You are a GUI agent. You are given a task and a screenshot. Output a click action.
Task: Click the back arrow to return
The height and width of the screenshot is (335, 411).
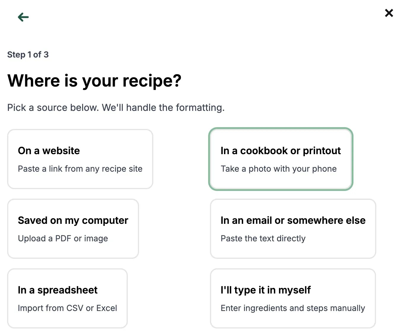(23, 17)
